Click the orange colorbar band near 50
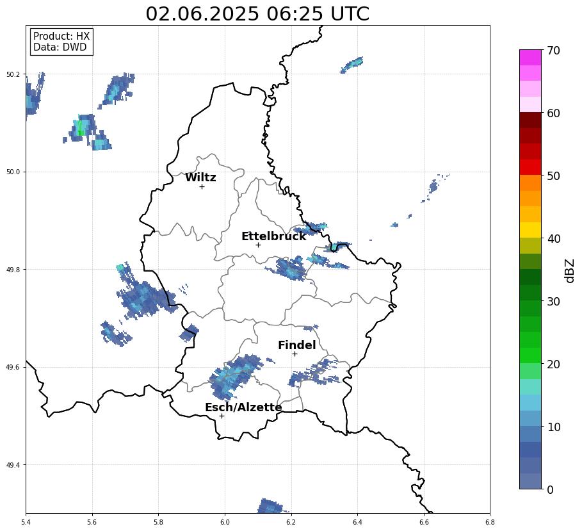Viewport: 582px width, 531px height. [x=530, y=183]
